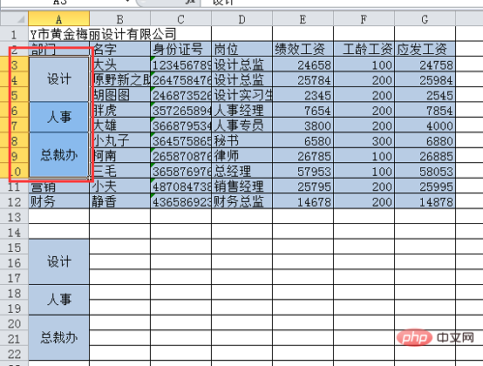Select lower merged 设计 cell in rows 15-17
Image resolution: width=483 pixels, height=366 pixels.
(x=58, y=262)
